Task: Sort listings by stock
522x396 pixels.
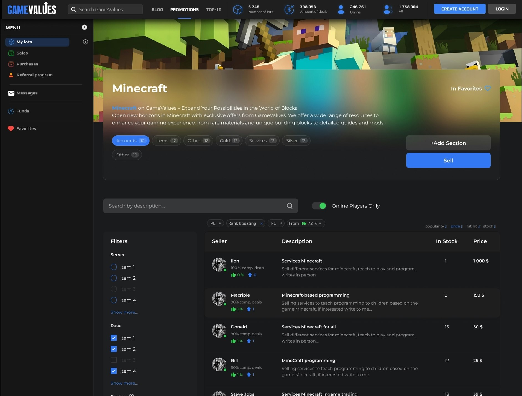Action: click(x=490, y=226)
